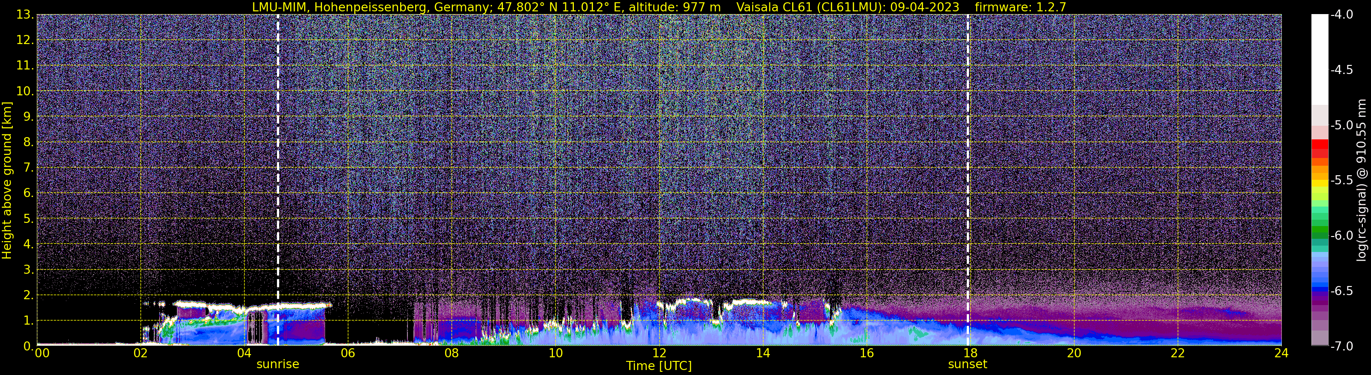Click the x-axis tick label '18'
Screen dimensions: 1371x375
[970, 353]
